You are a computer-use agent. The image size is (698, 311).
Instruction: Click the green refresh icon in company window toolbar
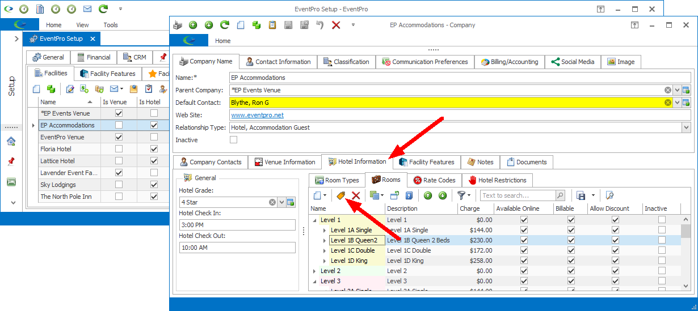225,25
